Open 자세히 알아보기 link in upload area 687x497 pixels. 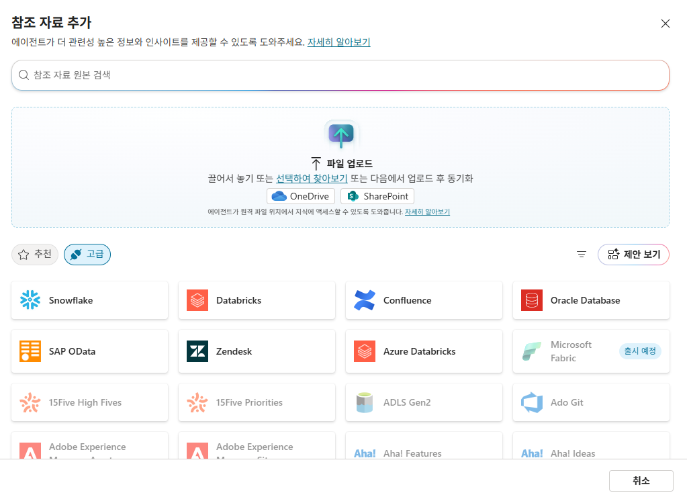click(x=427, y=212)
